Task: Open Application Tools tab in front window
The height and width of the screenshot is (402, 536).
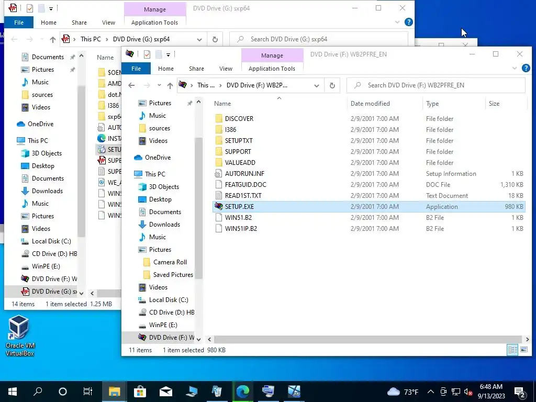Action: coord(272,69)
